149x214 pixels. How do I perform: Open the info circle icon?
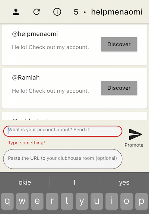click(x=57, y=12)
